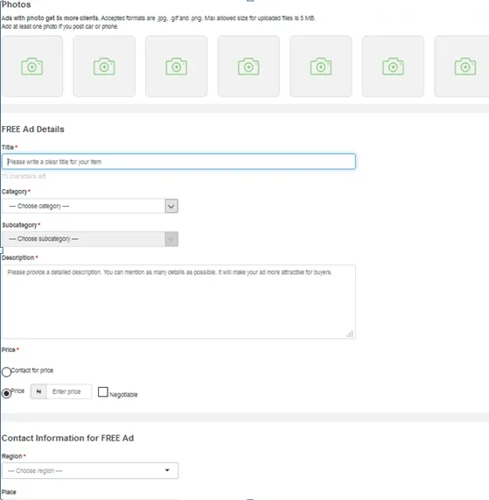Click the Contact Information for FREE Ad heading
The height and width of the screenshot is (500, 489).
(x=67, y=438)
